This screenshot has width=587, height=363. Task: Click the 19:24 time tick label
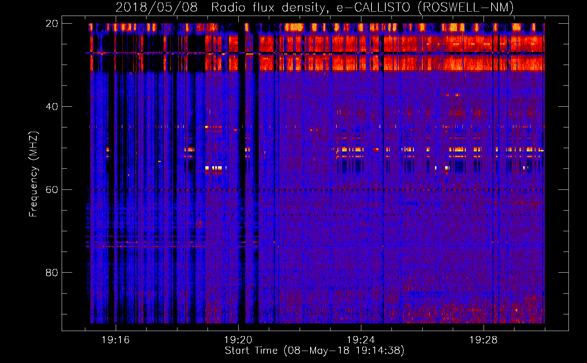tap(361, 340)
